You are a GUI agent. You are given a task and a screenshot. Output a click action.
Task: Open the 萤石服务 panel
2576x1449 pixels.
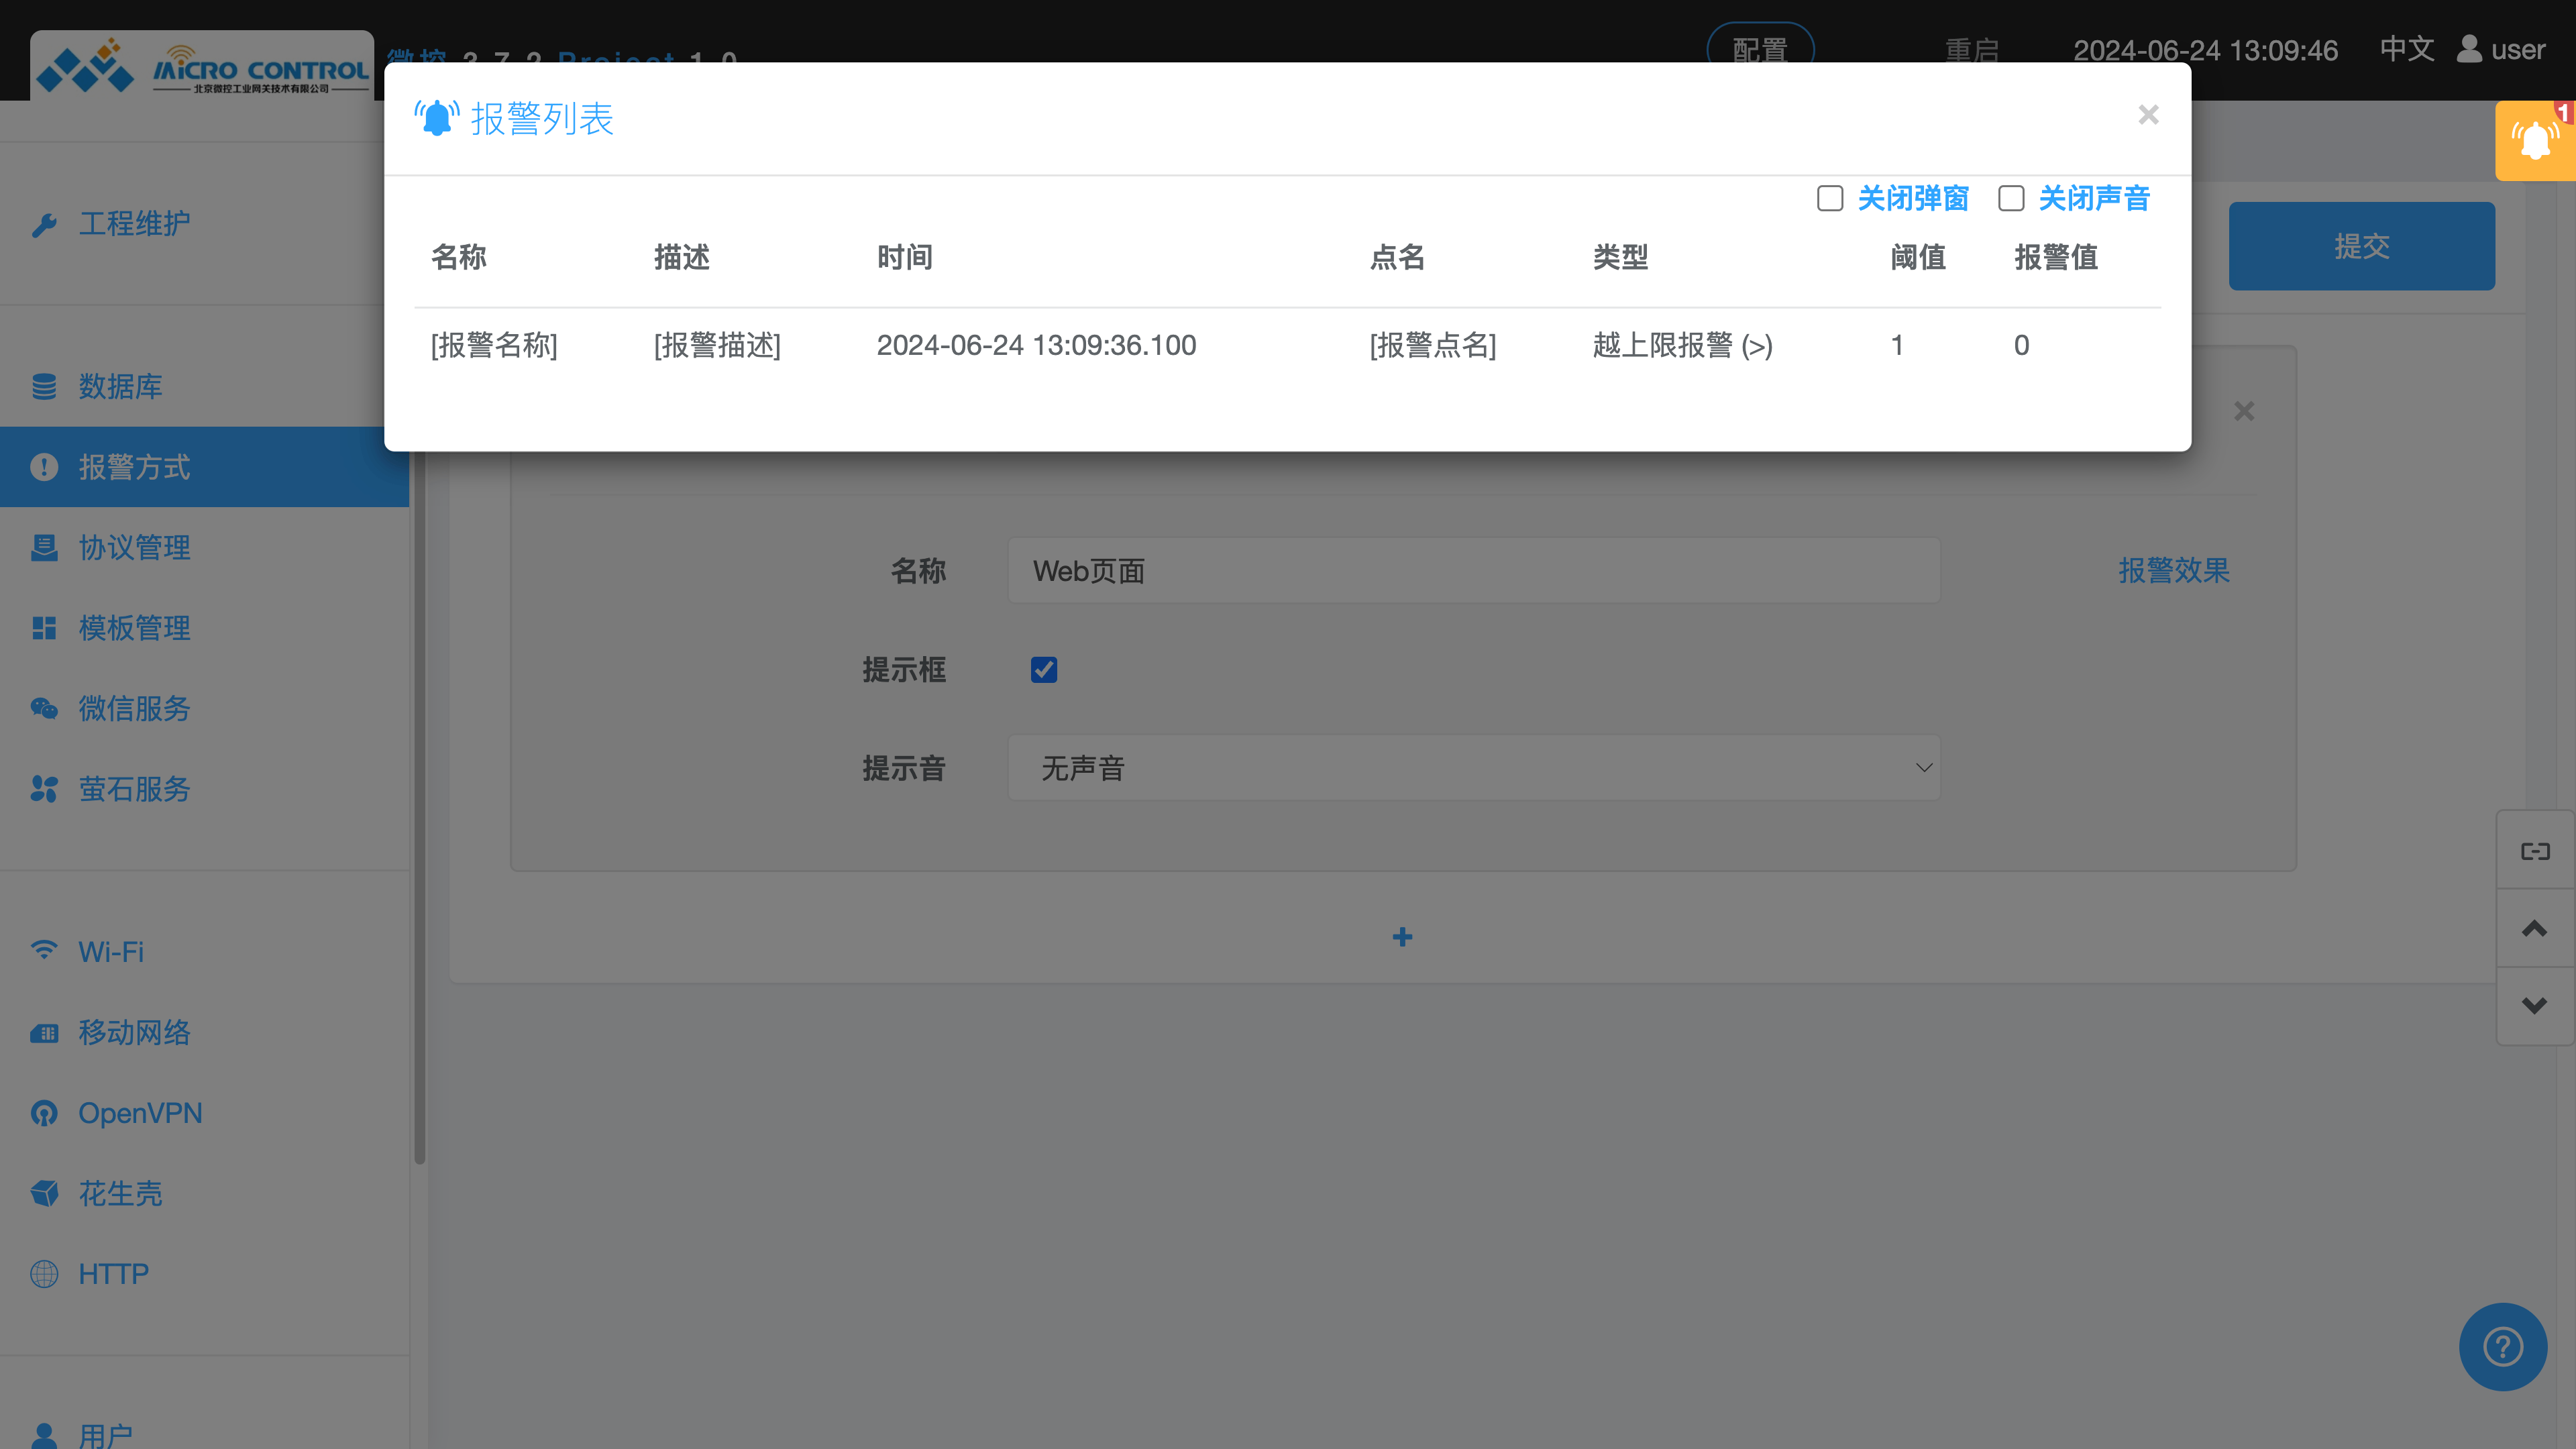coord(134,790)
